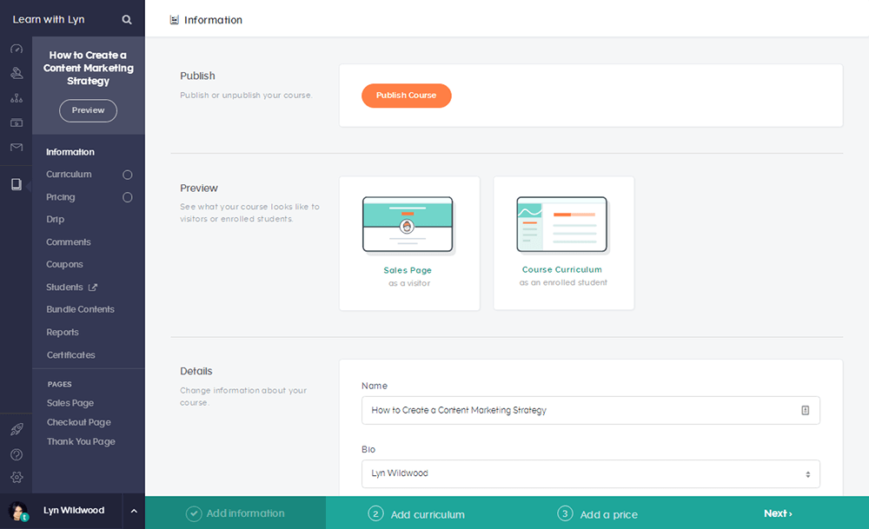
Task: Open the search icon beside Learn with Lyn
Action: (x=127, y=19)
